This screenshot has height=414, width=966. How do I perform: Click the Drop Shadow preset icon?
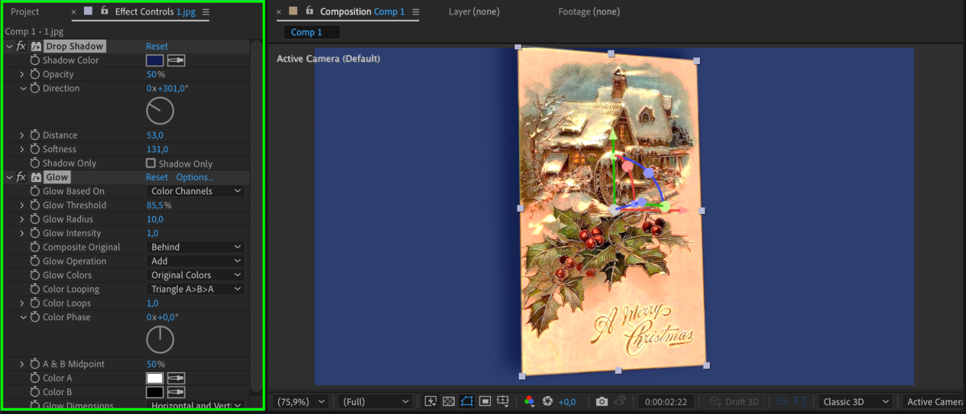(x=36, y=46)
